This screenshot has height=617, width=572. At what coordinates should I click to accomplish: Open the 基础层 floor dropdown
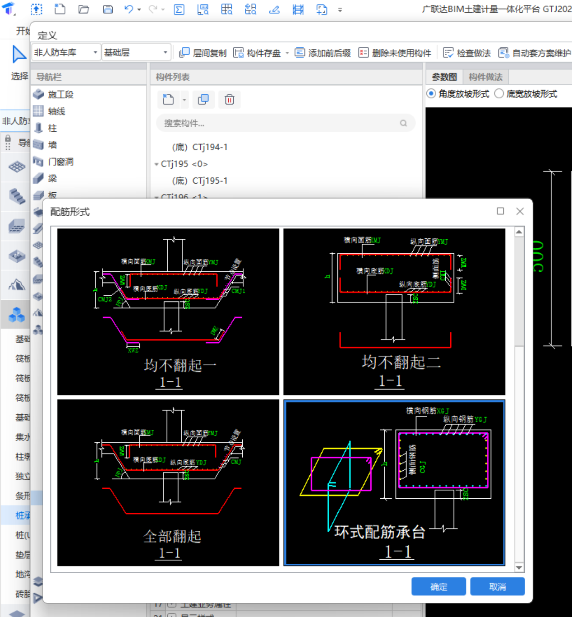pos(137,52)
